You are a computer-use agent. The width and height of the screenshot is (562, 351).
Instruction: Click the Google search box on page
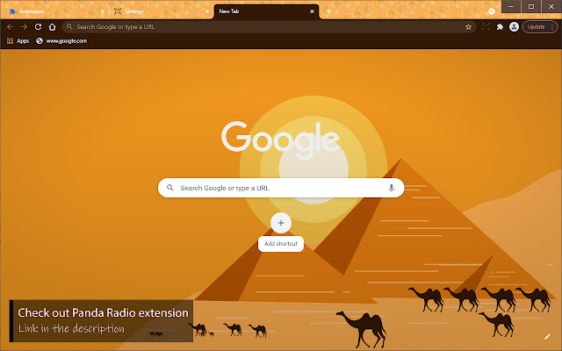pos(281,188)
